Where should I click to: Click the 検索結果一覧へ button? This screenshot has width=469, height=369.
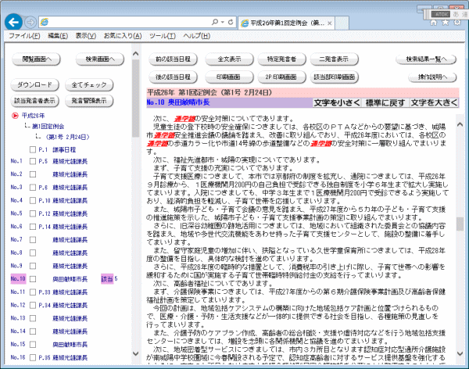(x=426, y=59)
